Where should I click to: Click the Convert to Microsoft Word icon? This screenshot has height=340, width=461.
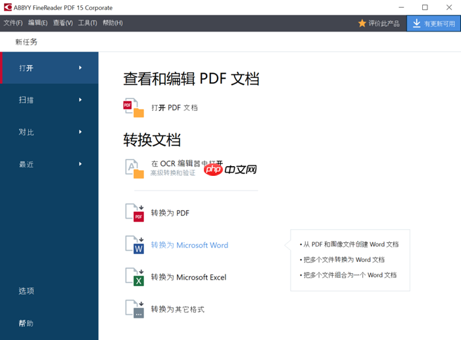[135, 245]
